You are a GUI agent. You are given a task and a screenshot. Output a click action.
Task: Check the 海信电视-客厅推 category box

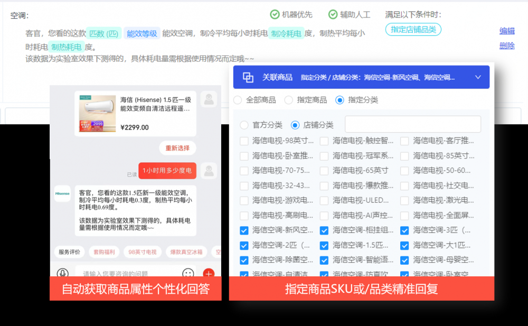404,141
